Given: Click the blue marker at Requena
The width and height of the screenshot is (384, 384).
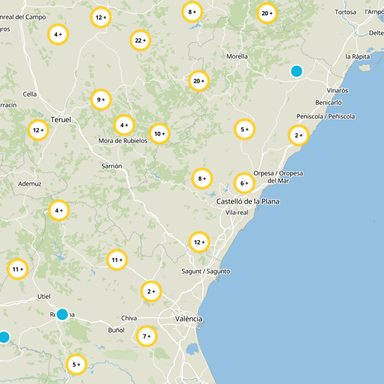Looking at the screenshot, I should (62, 314).
